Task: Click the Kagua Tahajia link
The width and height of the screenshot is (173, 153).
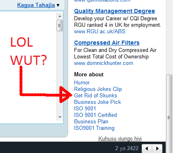Action: (36, 5)
